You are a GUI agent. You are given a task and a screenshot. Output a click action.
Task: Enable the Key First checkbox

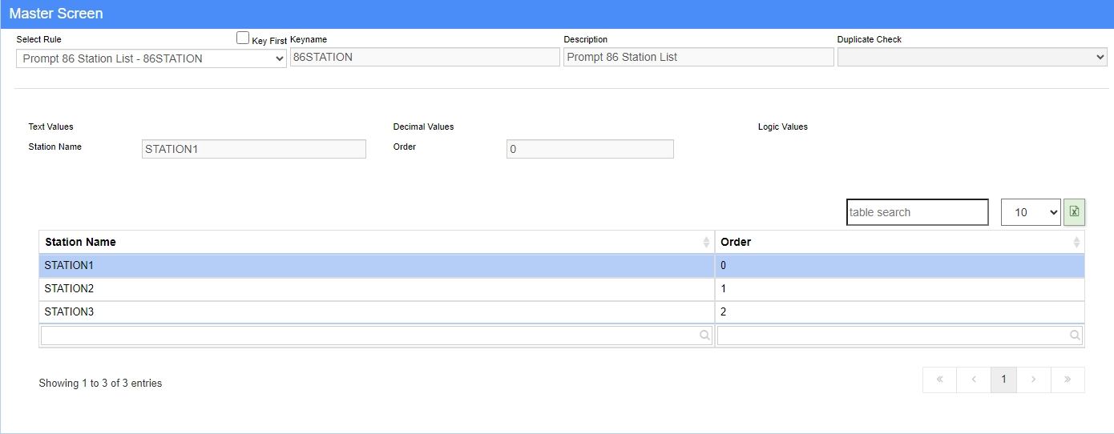[x=243, y=38]
